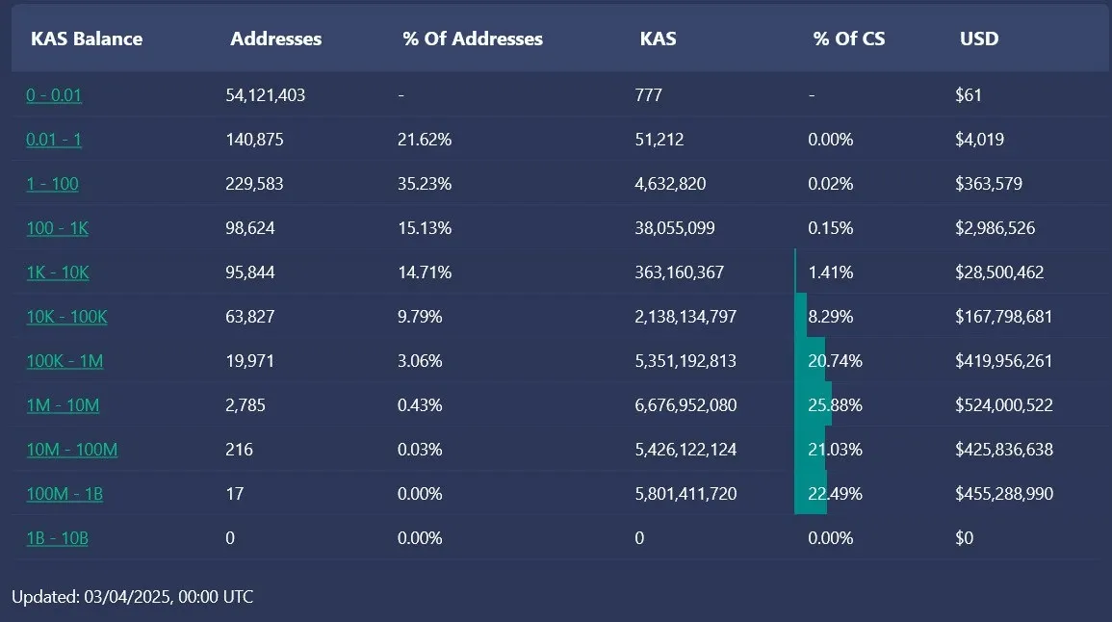Viewport: 1112px width, 622px height.
Task: Select the KAS amount 2,138,134,797
Action: pos(685,317)
